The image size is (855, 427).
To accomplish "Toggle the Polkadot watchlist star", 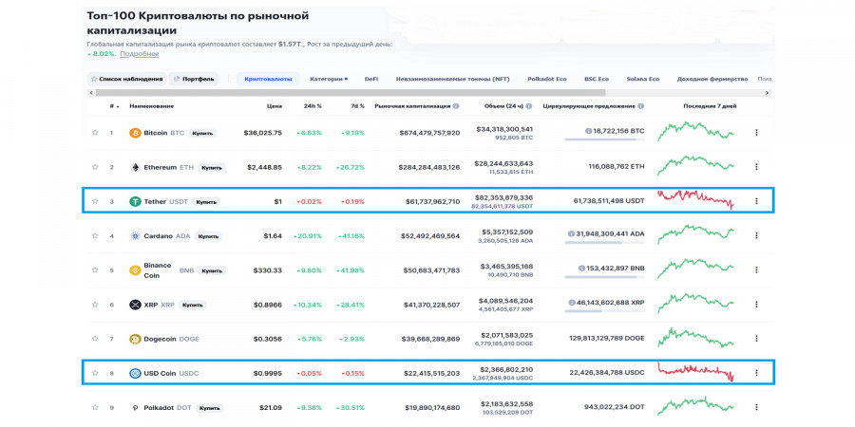I will tap(95, 407).
